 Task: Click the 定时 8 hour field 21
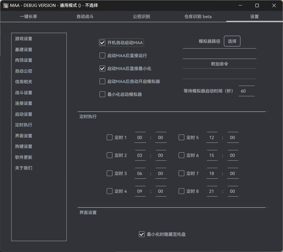tap(212, 191)
